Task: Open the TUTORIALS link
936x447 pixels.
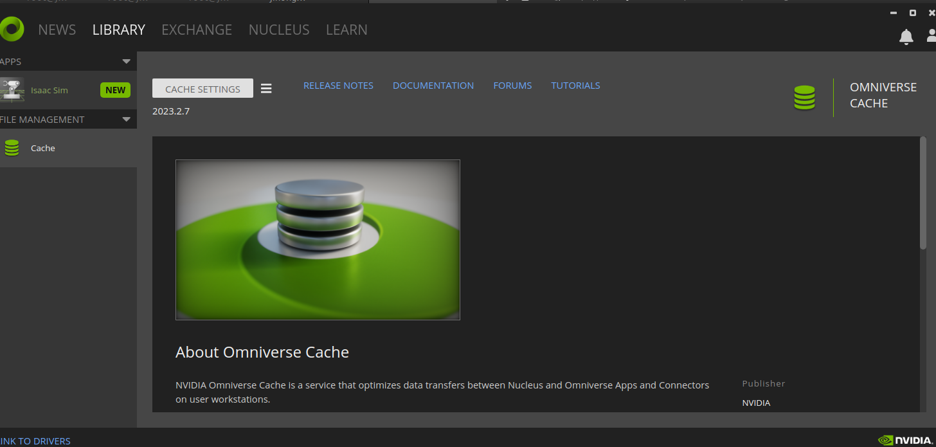Action: [575, 86]
